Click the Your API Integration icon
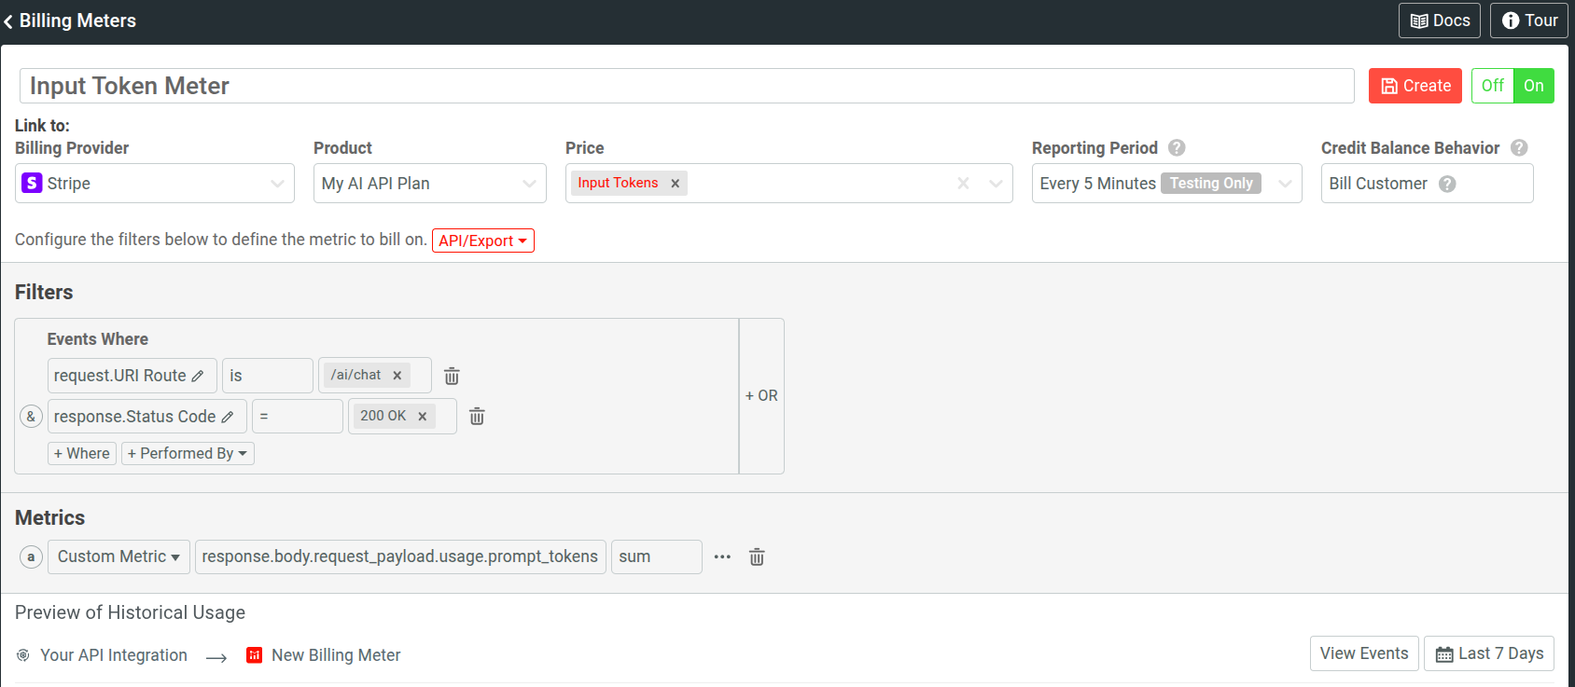1575x687 pixels. [23, 655]
